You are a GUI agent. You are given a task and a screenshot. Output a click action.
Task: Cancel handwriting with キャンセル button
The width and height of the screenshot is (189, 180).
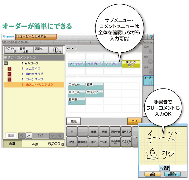point(172,174)
